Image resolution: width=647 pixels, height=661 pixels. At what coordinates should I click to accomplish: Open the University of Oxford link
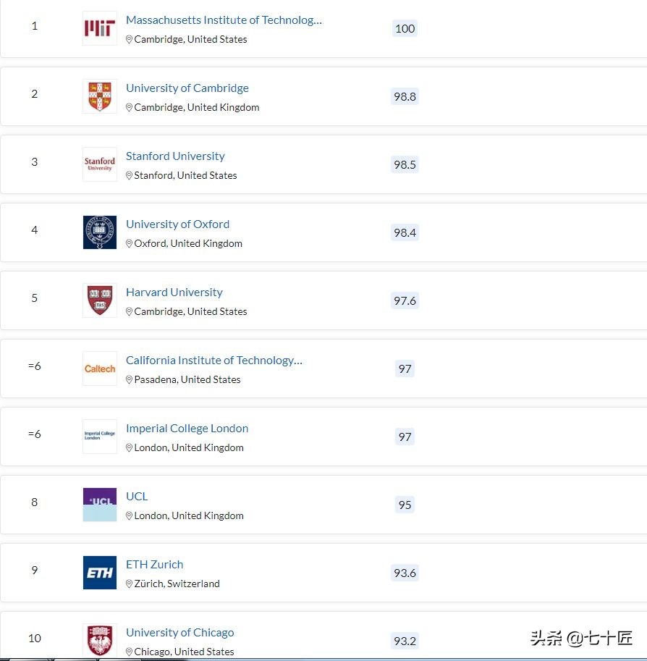177,224
